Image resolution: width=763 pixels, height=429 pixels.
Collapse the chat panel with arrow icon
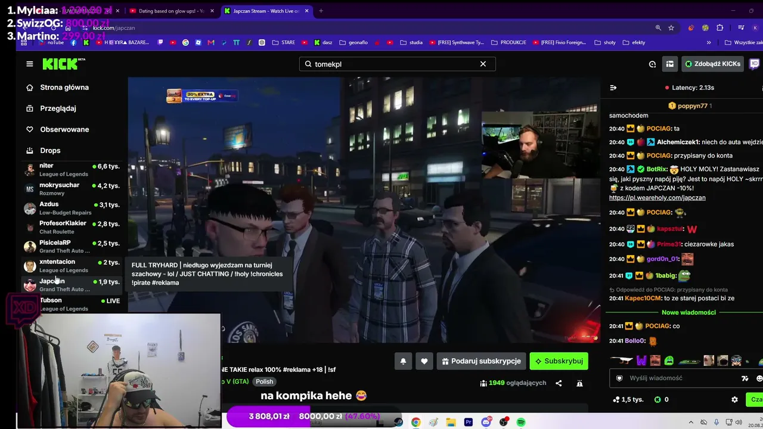[x=613, y=88]
